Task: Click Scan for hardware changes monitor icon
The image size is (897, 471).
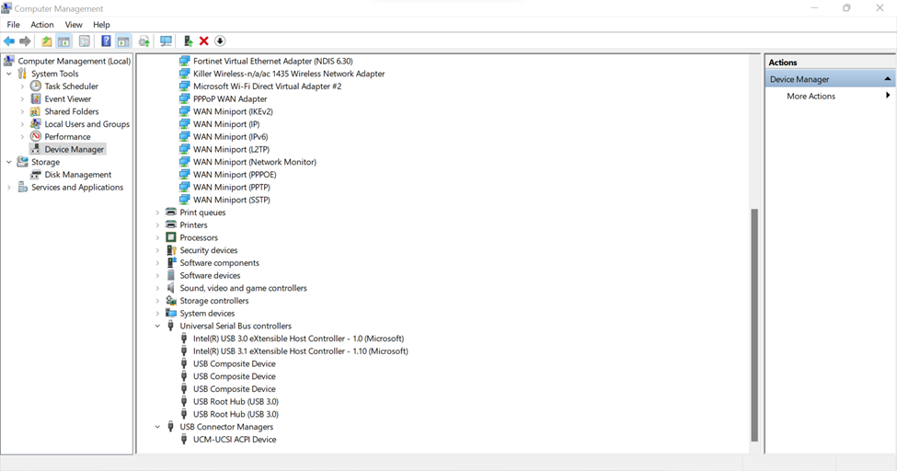Action: click(166, 41)
